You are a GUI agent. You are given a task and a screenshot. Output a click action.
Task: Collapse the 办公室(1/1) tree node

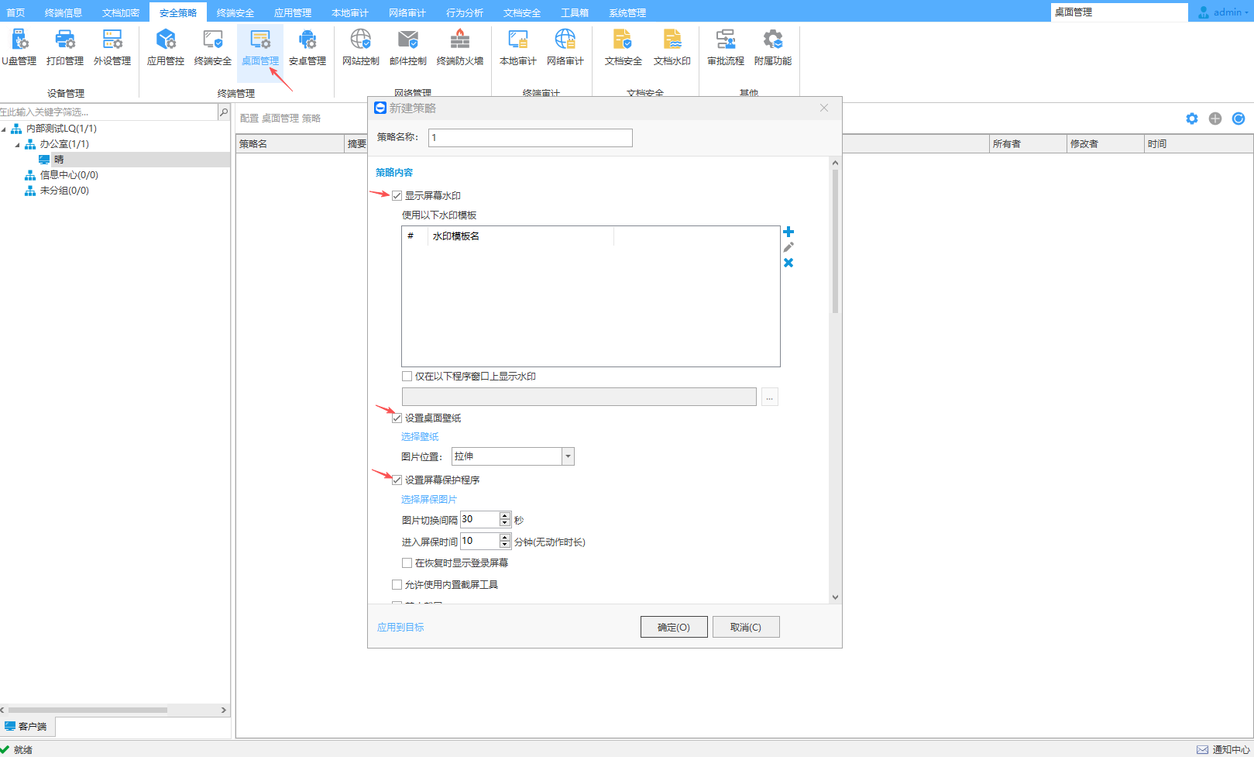pyautogui.click(x=18, y=145)
